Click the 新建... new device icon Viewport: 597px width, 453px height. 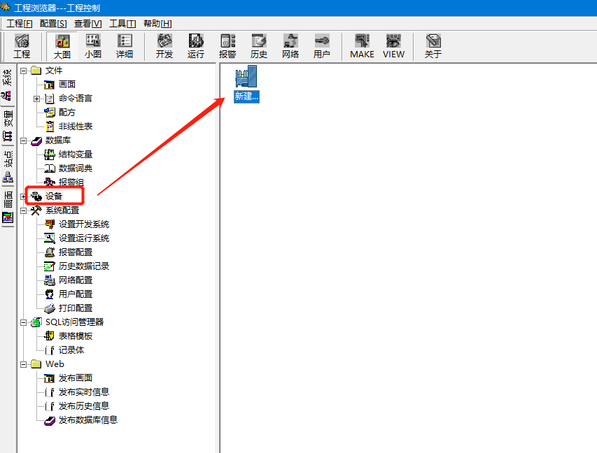click(246, 84)
